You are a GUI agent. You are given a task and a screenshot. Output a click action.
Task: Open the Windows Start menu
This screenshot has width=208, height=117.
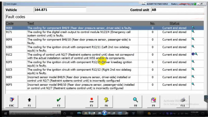point(5,114)
